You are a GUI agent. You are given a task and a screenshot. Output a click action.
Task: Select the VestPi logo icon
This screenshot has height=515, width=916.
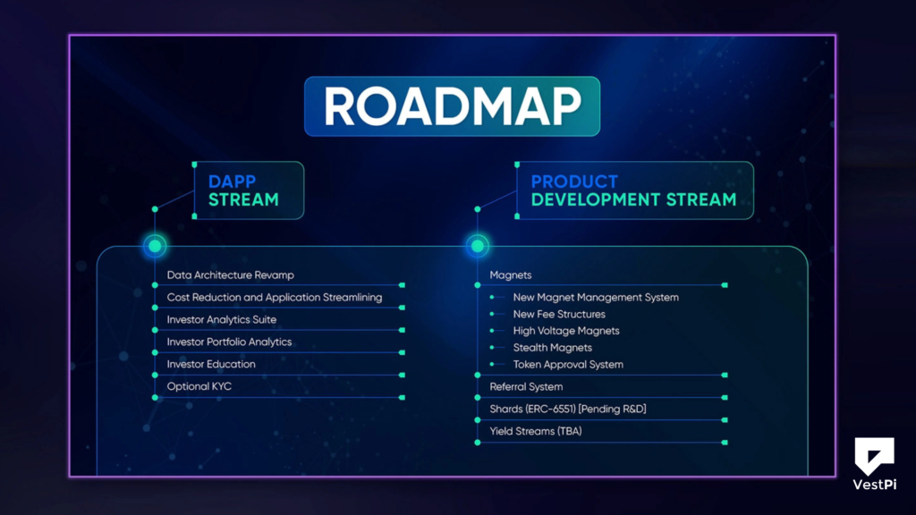pyautogui.click(x=873, y=456)
